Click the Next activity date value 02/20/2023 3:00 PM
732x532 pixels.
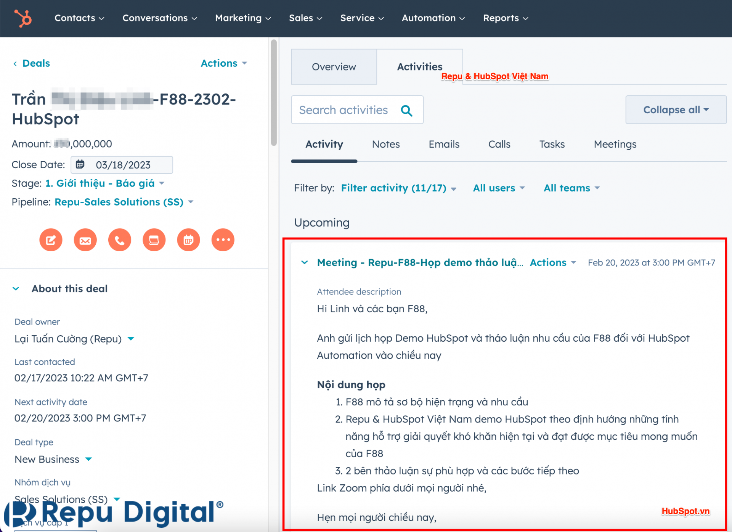[80, 418]
